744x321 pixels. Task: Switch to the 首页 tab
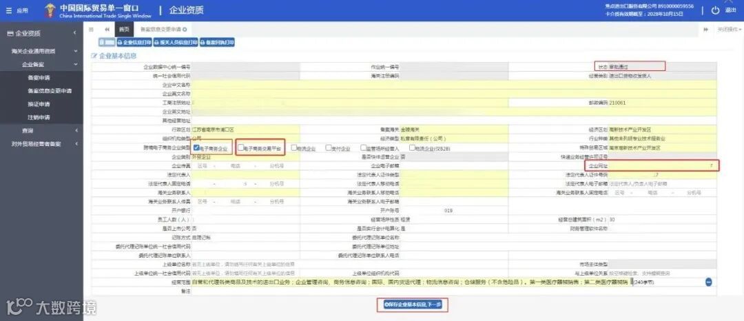(x=124, y=30)
